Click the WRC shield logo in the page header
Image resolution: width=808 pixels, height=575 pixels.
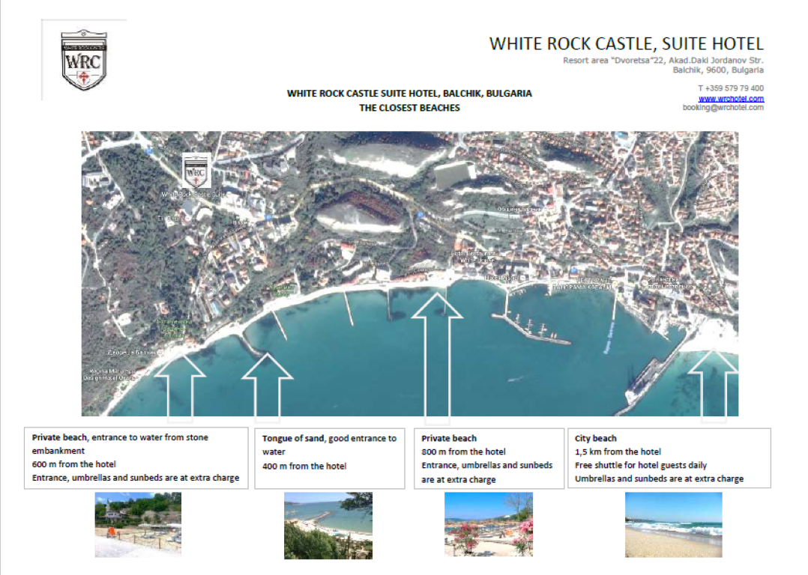coord(84,60)
